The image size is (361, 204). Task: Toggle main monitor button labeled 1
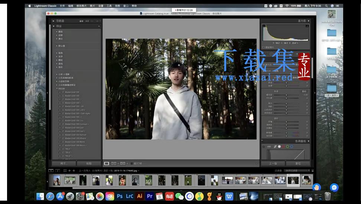click(51, 171)
